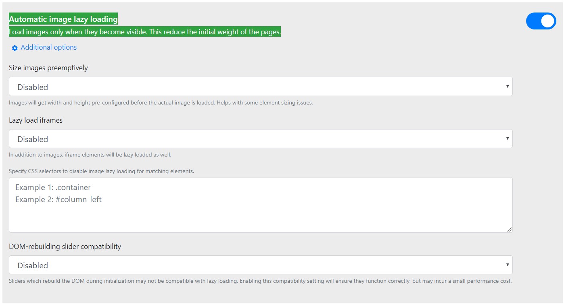
Task: Click the 'Sliders which rebuild the DOM' note
Action: [x=260, y=281]
